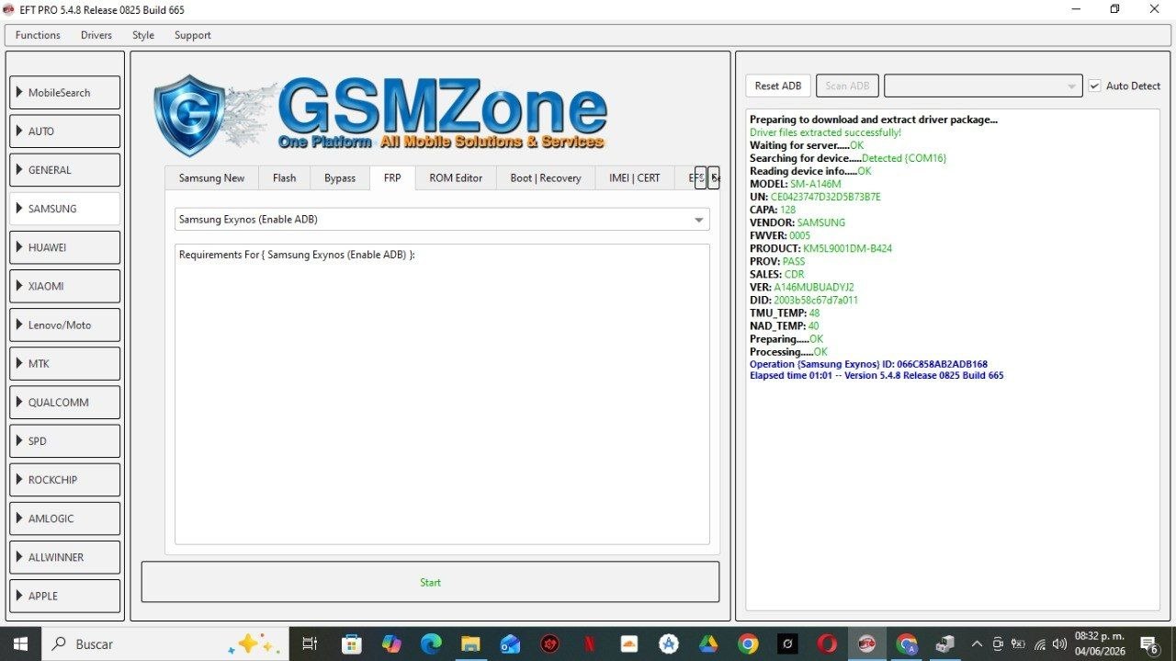Expand the MobileSearch sidebar section

(x=65, y=93)
